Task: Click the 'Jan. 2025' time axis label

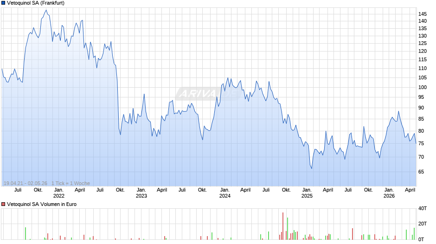Action: point(307,193)
